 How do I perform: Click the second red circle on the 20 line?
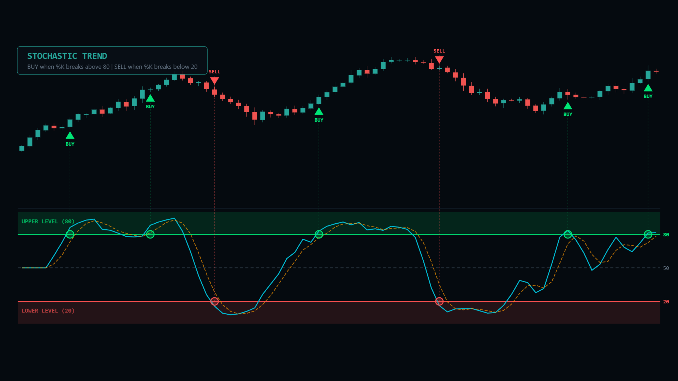coord(439,301)
